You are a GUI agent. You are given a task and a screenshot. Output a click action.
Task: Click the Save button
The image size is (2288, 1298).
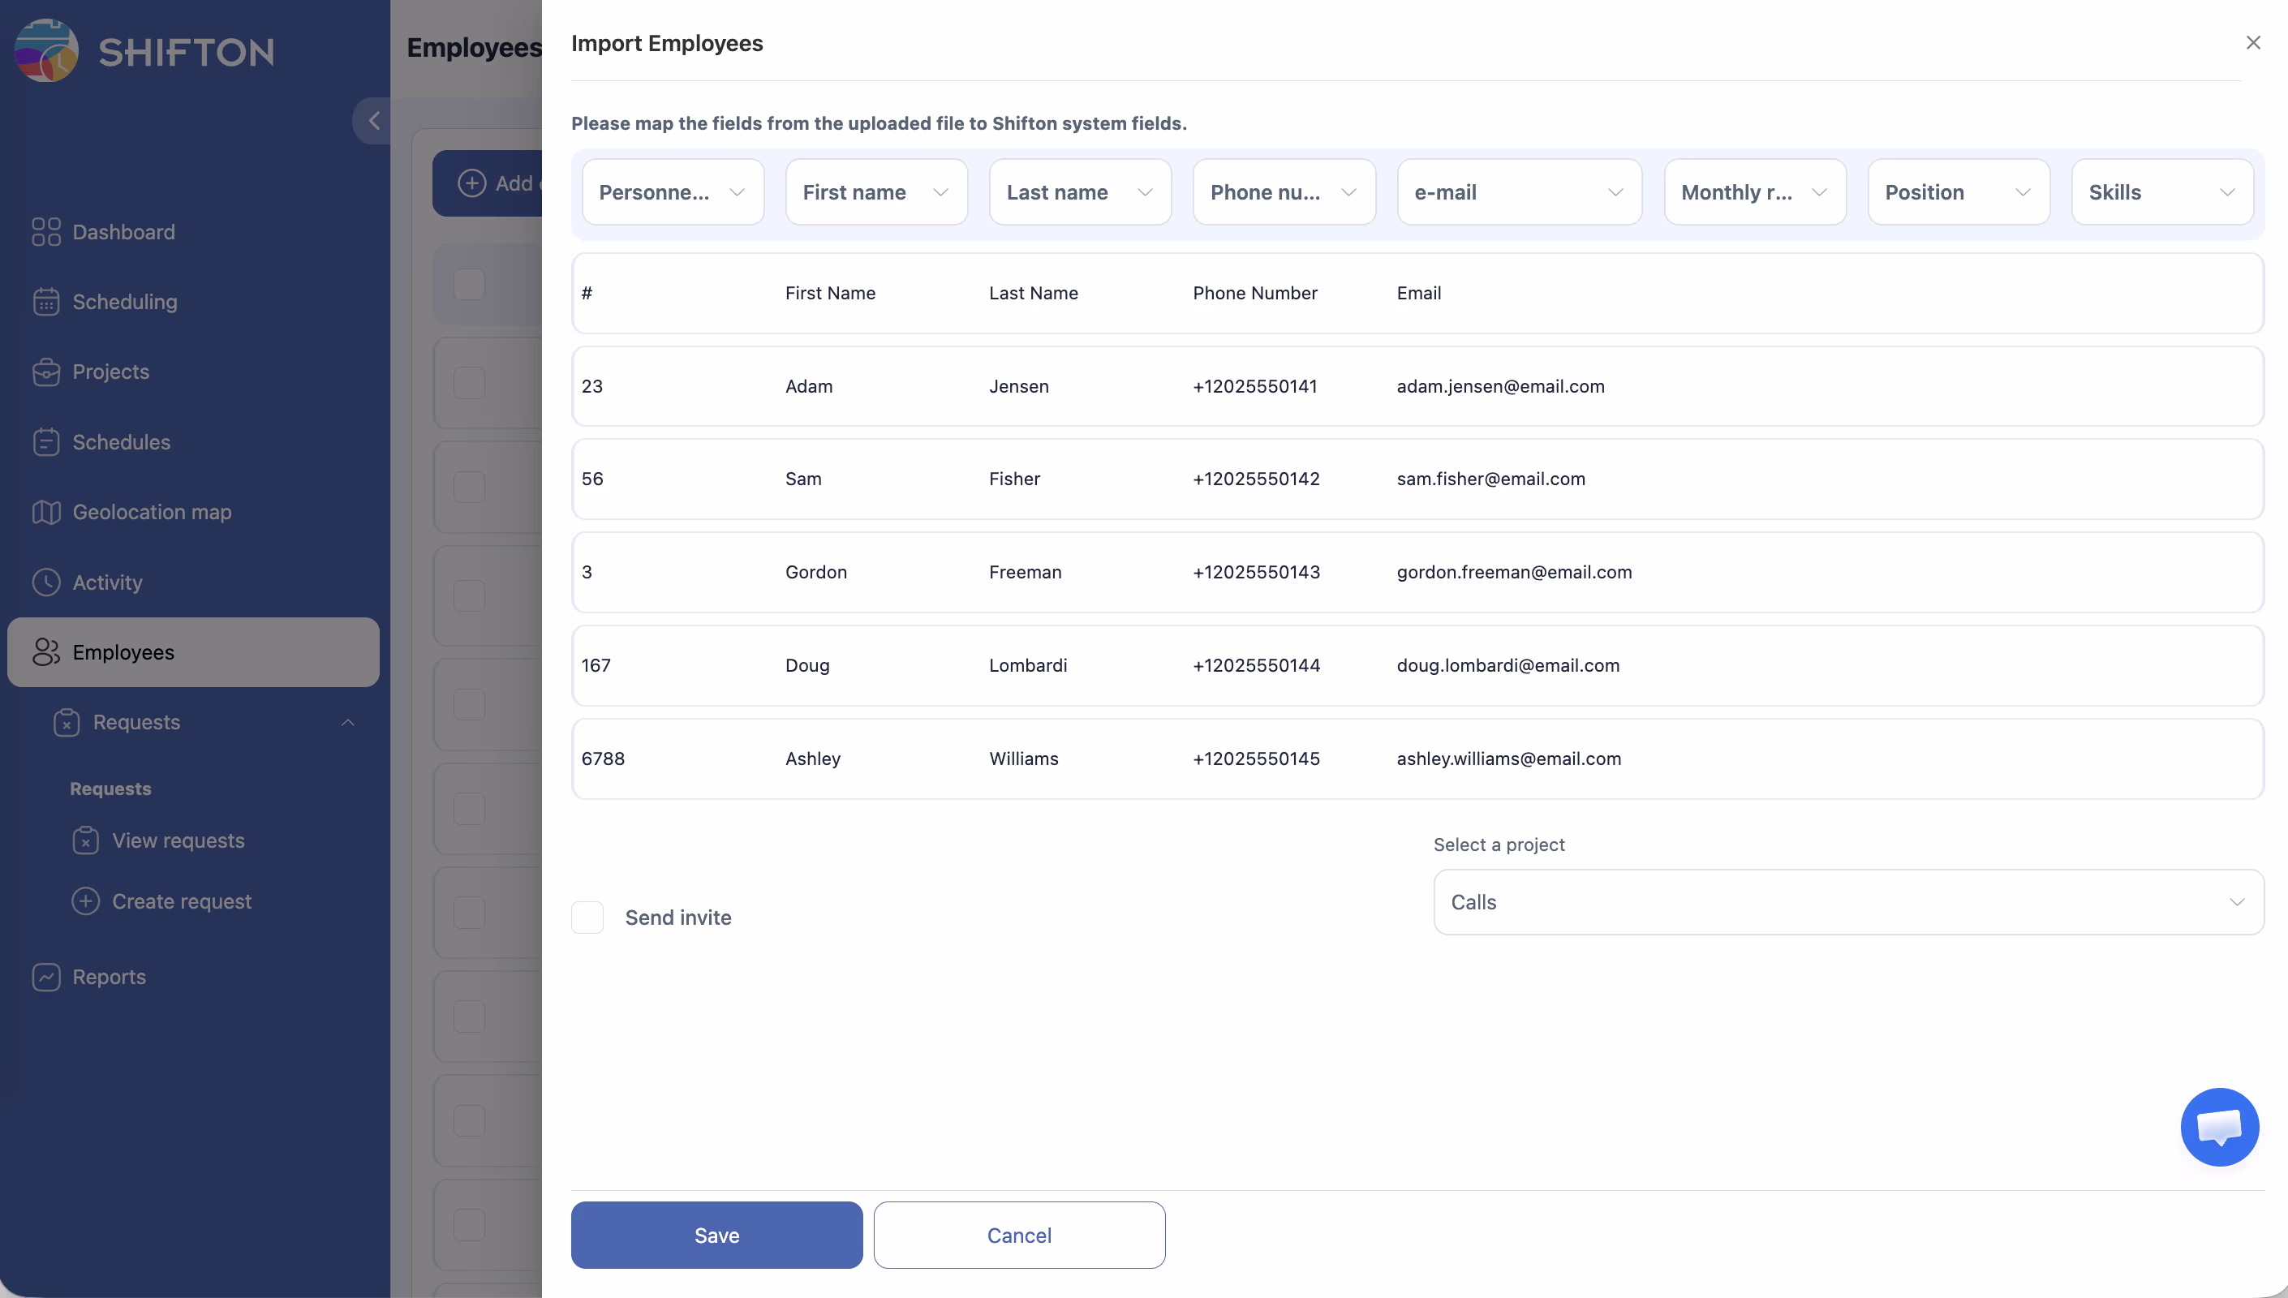click(716, 1235)
